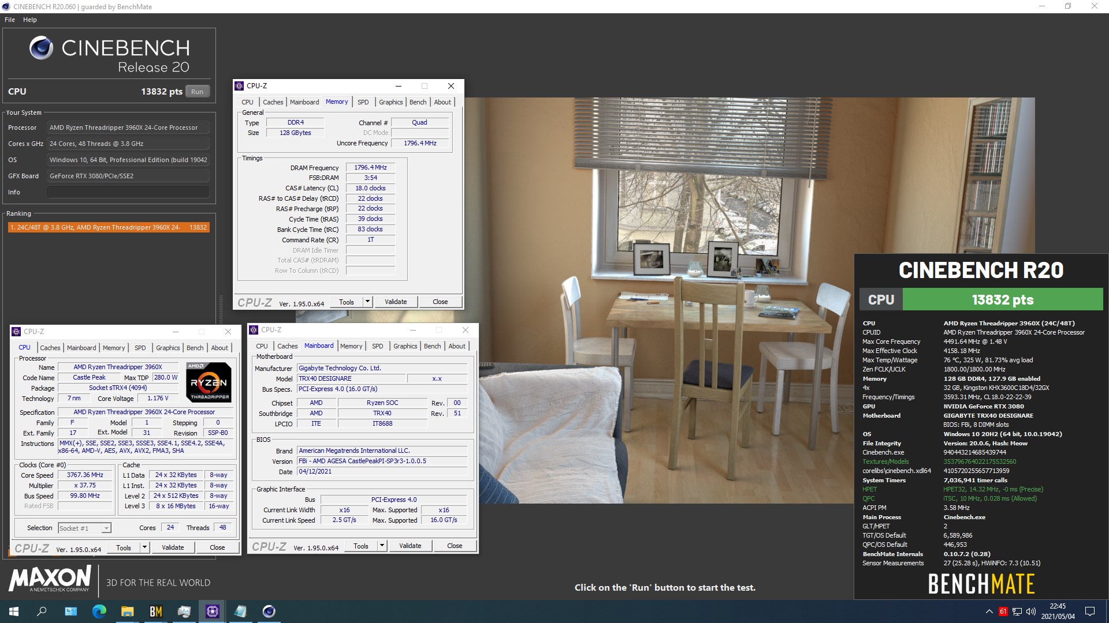
Task: Click the Cinebench logo sphere
Action: (41, 48)
